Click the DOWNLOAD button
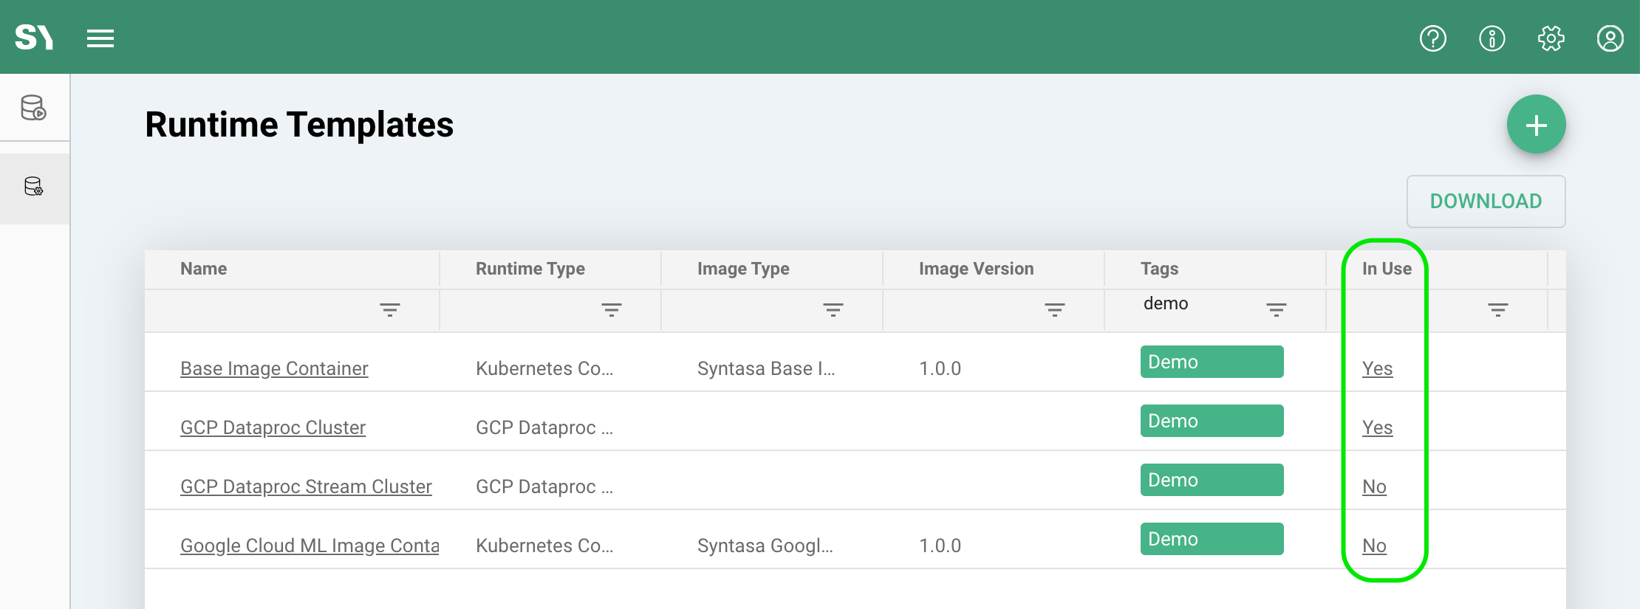This screenshot has height=609, width=1640. click(1486, 202)
